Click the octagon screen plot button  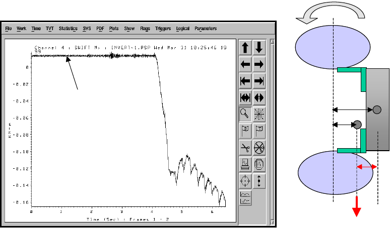[x=259, y=164]
